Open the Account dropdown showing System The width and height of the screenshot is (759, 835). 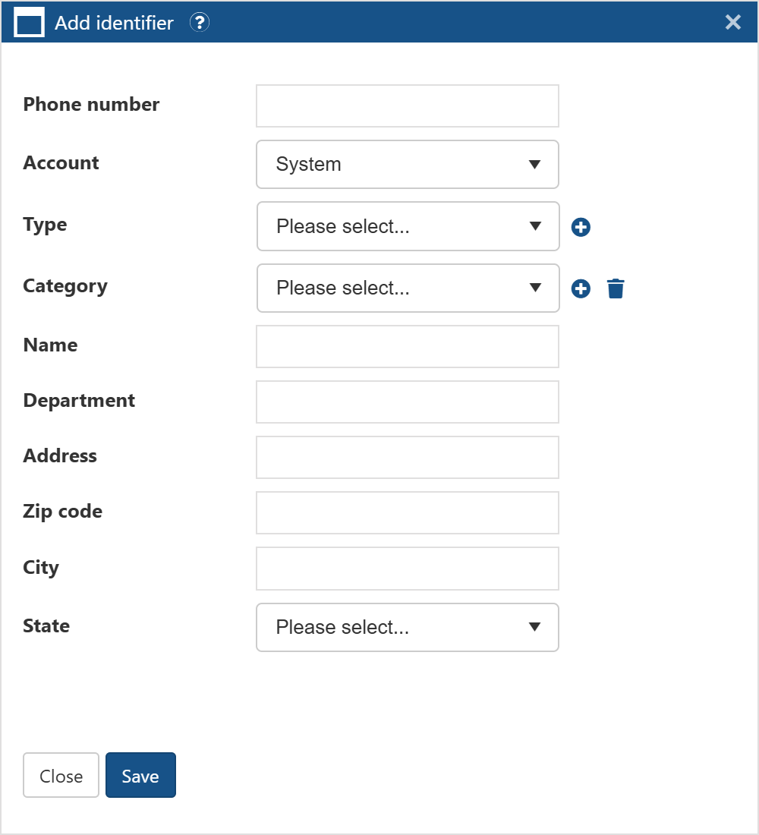(408, 164)
